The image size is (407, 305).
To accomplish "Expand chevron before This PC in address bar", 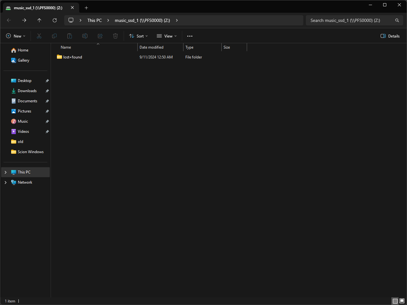I will (x=80, y=20).
